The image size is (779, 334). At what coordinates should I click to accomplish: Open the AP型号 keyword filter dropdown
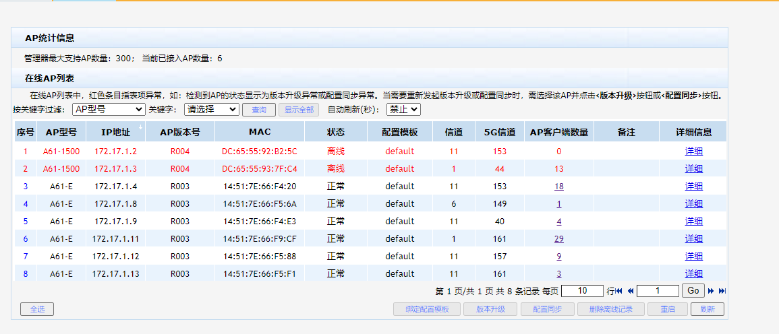click(108, 109)
